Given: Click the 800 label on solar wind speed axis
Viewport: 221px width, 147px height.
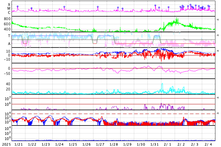Looking at the screenshot, I should click(7, 19).
